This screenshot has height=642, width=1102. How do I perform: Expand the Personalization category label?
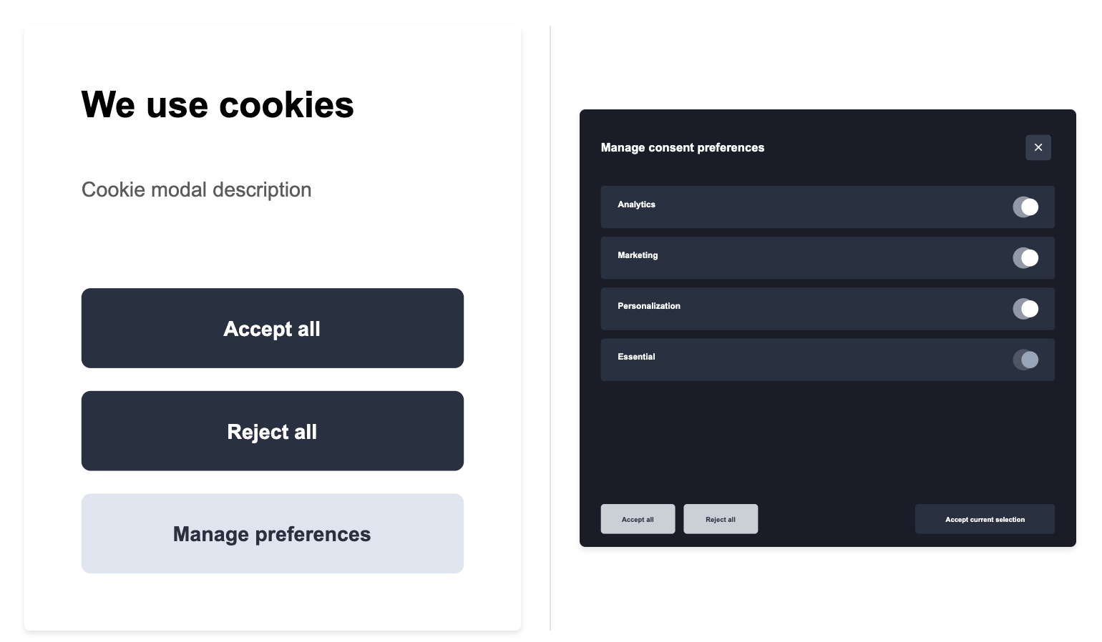click(x=648, y=306)
